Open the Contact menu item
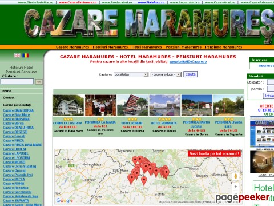This screenshot has height=206, width=274. pyautogui.click(x=9, y=98)
